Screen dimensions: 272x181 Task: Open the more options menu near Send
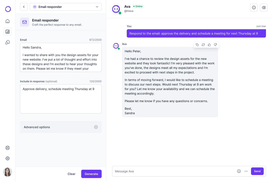click(x=246, y=171)
